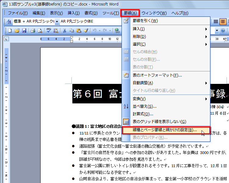
Task: Click the right indent marker on ruler
Action: (x=227, y=40)
